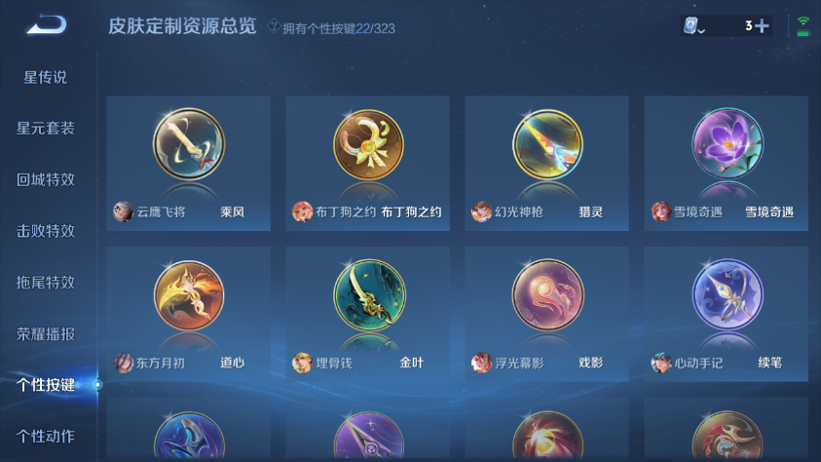This screenshot has height=462, width=821.
Task: Open the 星元套装 tab
Action: [46, 129]
